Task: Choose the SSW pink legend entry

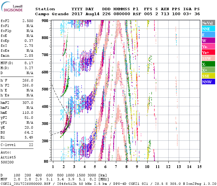Action: point(208,58)
